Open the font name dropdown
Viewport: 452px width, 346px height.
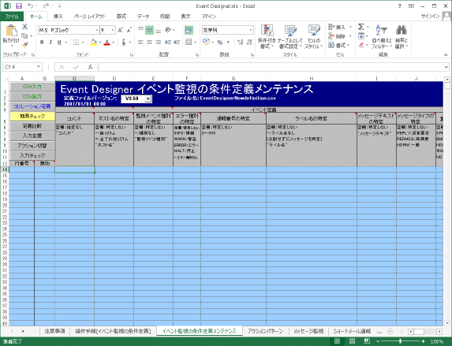(x=97, y=30)
